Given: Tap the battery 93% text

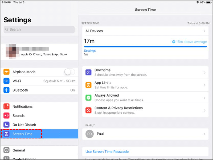Looking at the screenshot, I should click(x=203, y=2).
